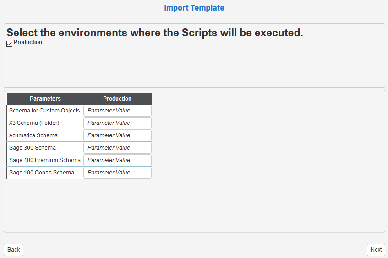Select the Schema for Custom Objects label cell
This screenshot has width=388, height=258.
[x=44, y=111]
